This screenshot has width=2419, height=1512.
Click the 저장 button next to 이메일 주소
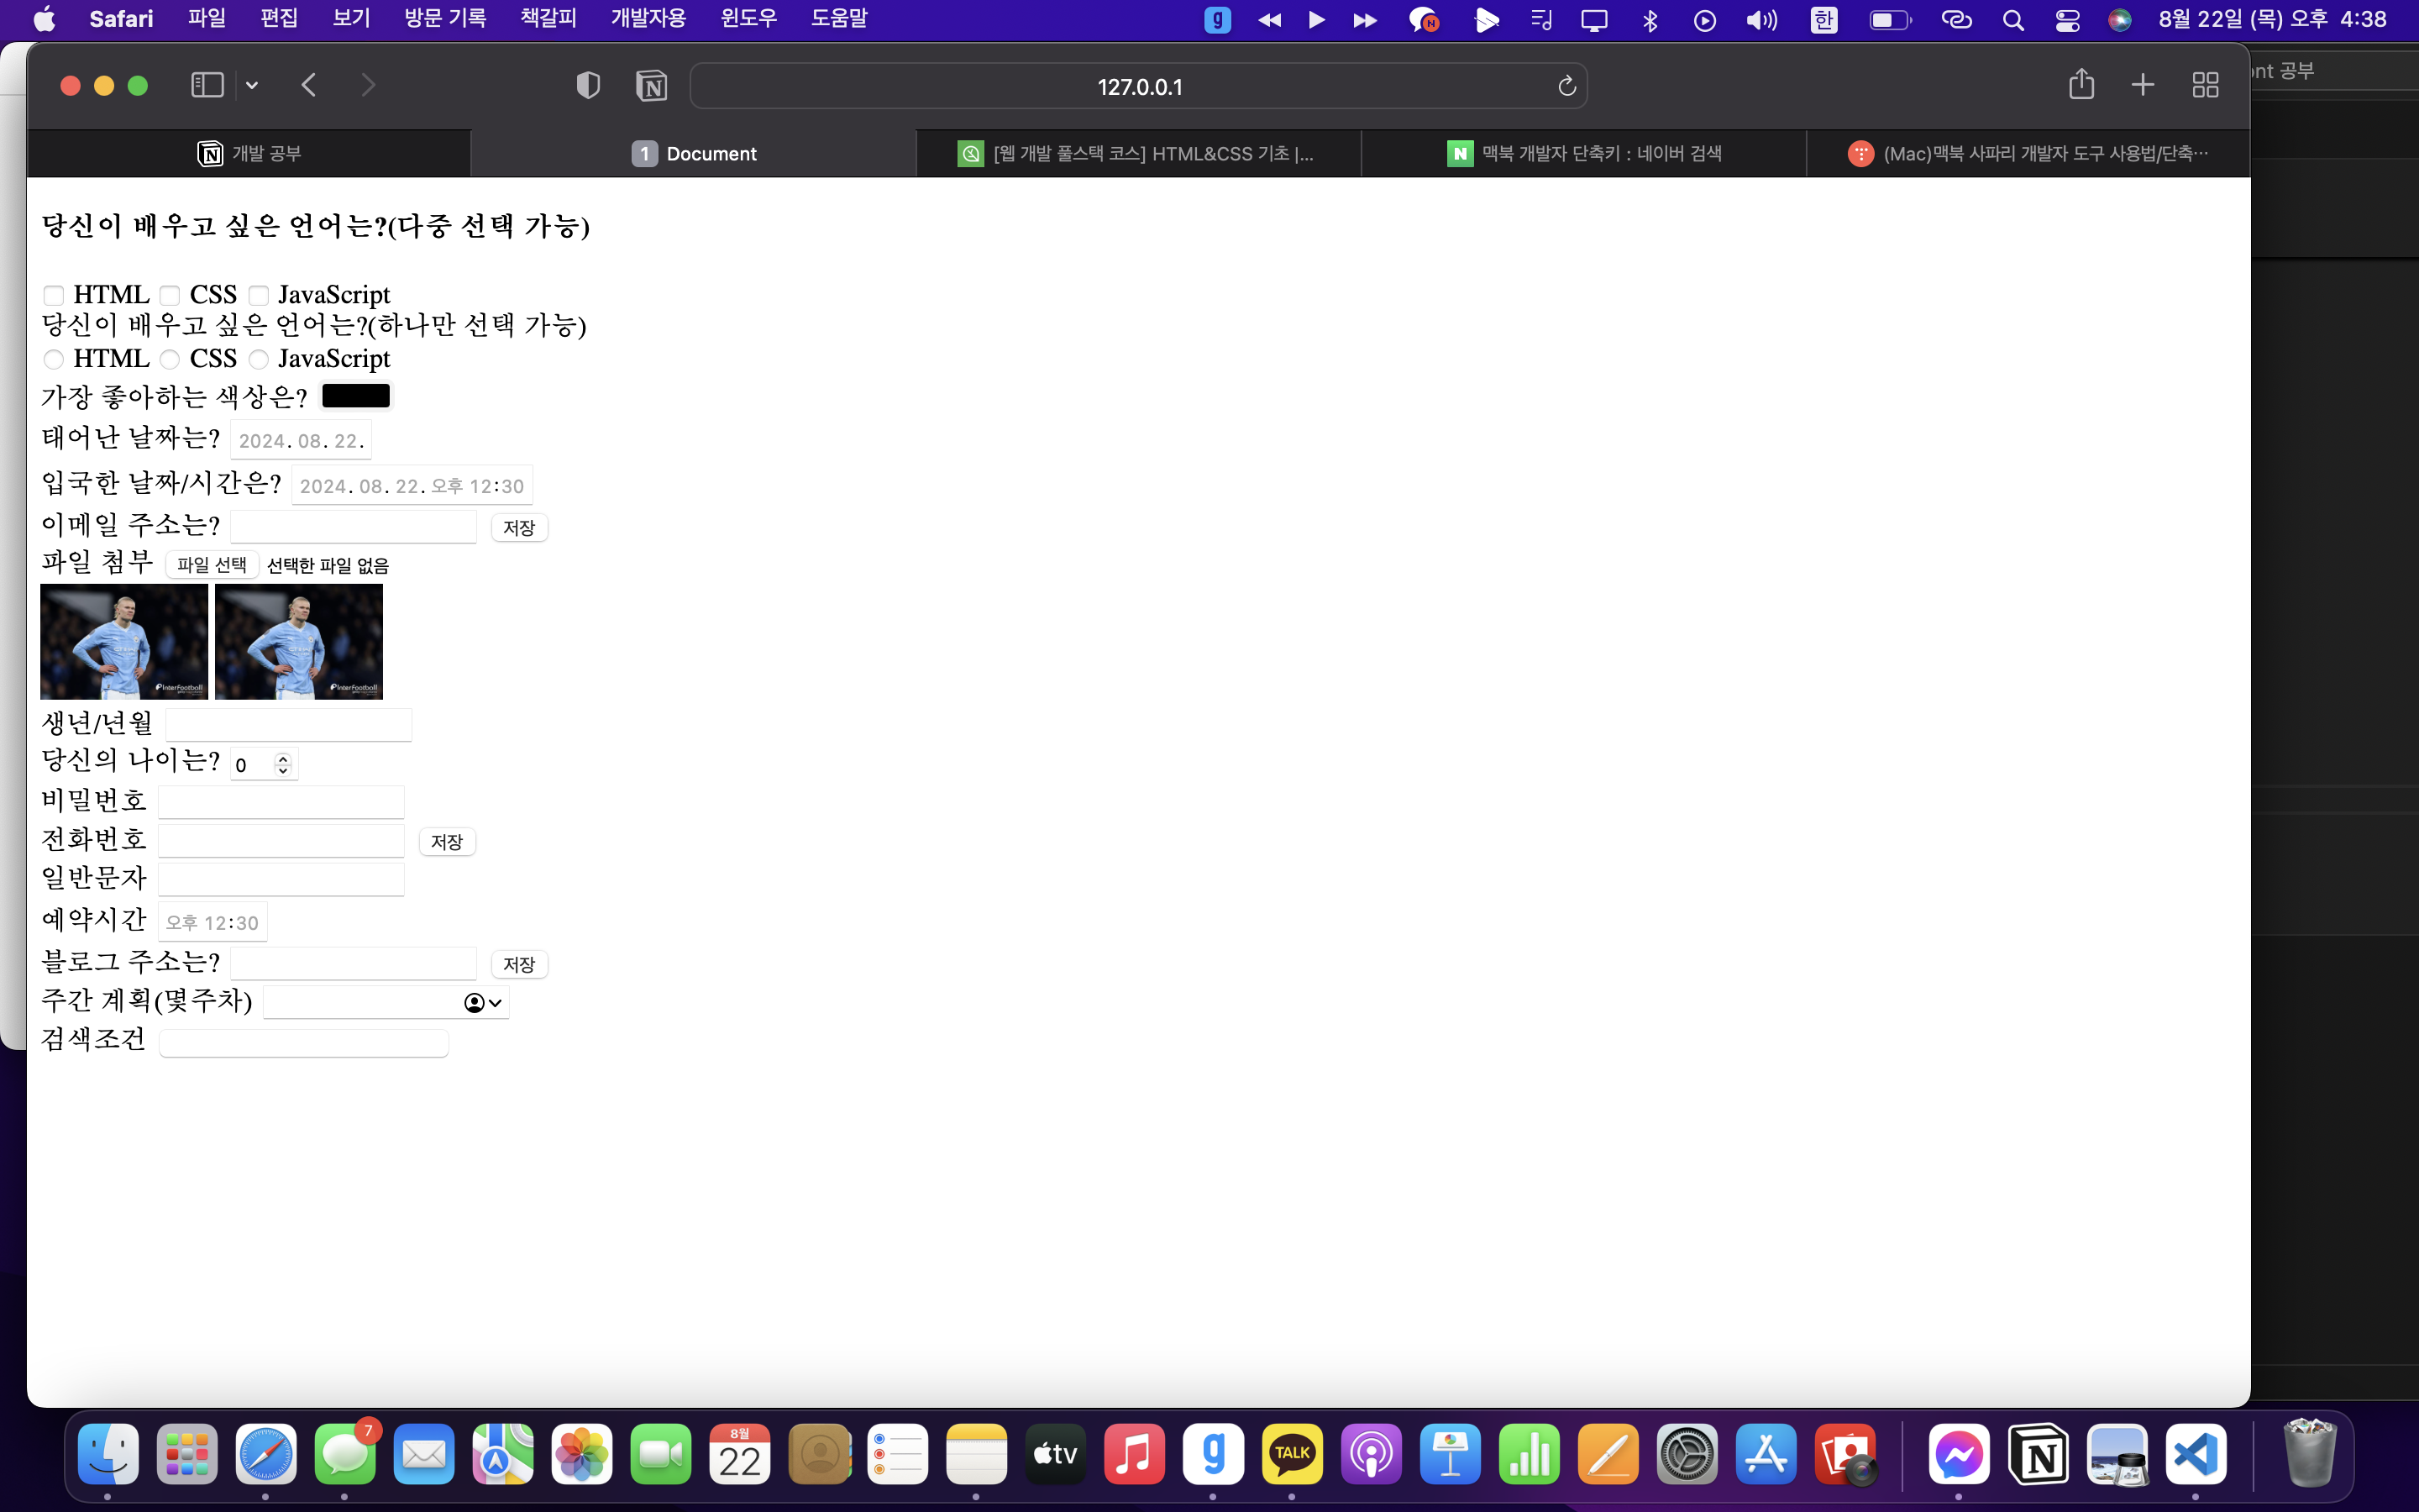(517, 526)
